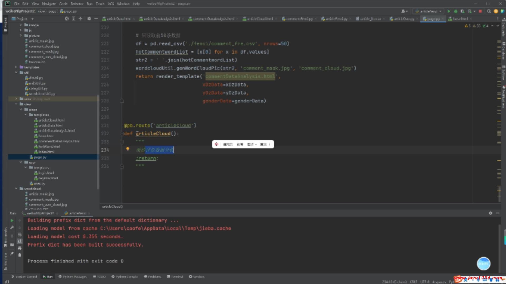Open hotWord.html in project tree

coord(49,146)
